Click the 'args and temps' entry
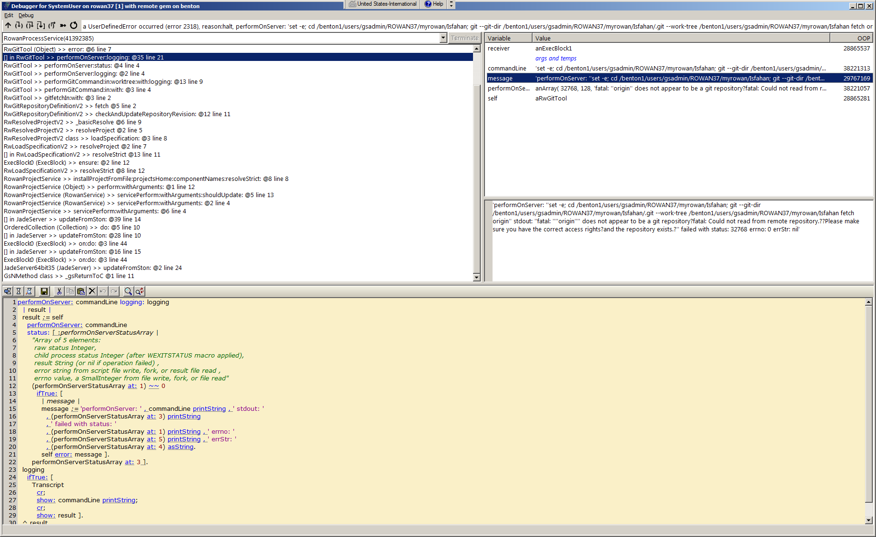Screen dimensions: 876x537 555,58
